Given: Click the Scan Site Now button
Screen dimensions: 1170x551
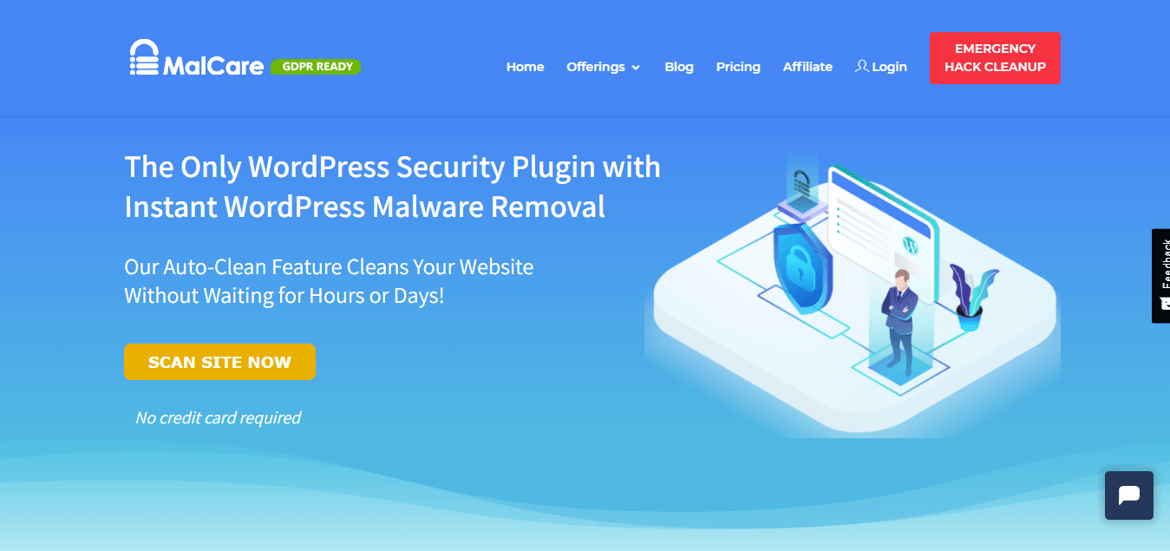Looking at the screenshot, I should tap(219, 362).
